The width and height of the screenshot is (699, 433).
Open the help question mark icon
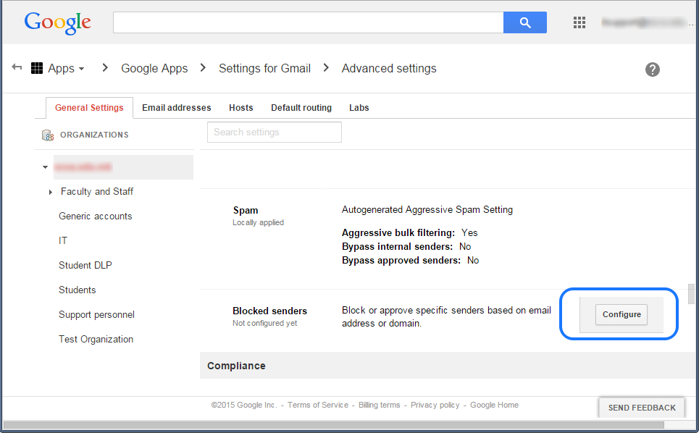tap(652, 70)
